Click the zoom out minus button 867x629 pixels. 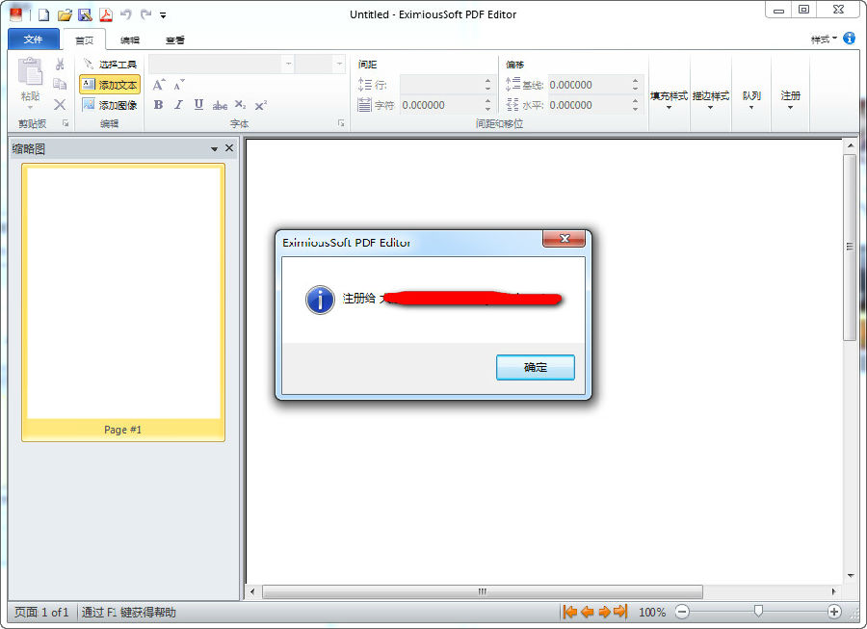pos(682,612)
